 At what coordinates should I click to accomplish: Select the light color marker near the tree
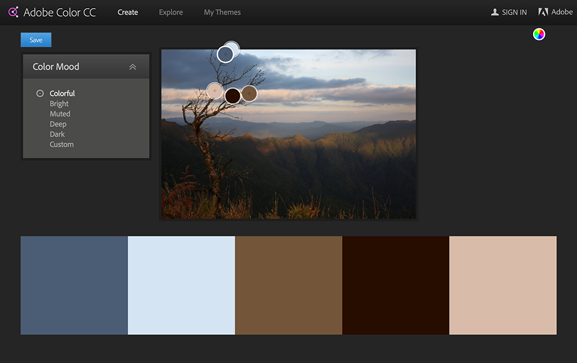pos(214,90)
